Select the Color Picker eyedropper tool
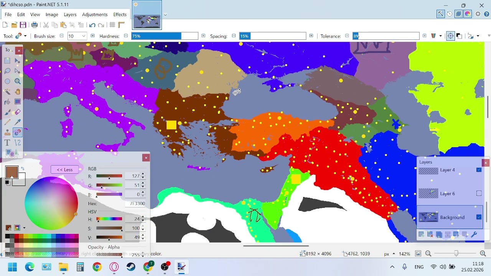Image resolution: width=491 pixels, height=276 pixels. click(x=18, y=122)
